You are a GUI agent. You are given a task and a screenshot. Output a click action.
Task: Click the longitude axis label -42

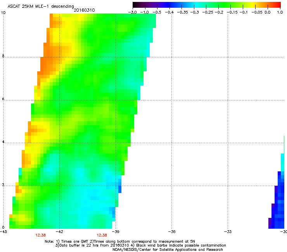[59, 232]
